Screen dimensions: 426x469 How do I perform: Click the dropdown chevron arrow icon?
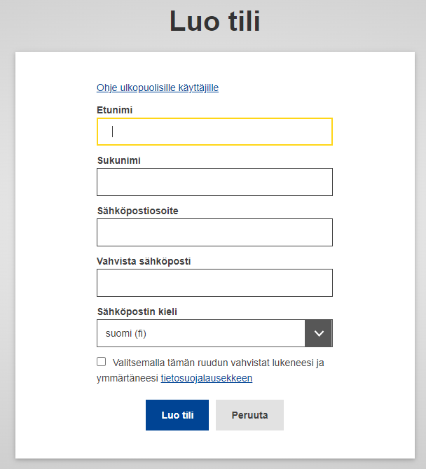point(318,333)
